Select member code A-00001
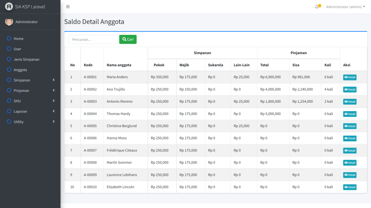 click(90, 77)
